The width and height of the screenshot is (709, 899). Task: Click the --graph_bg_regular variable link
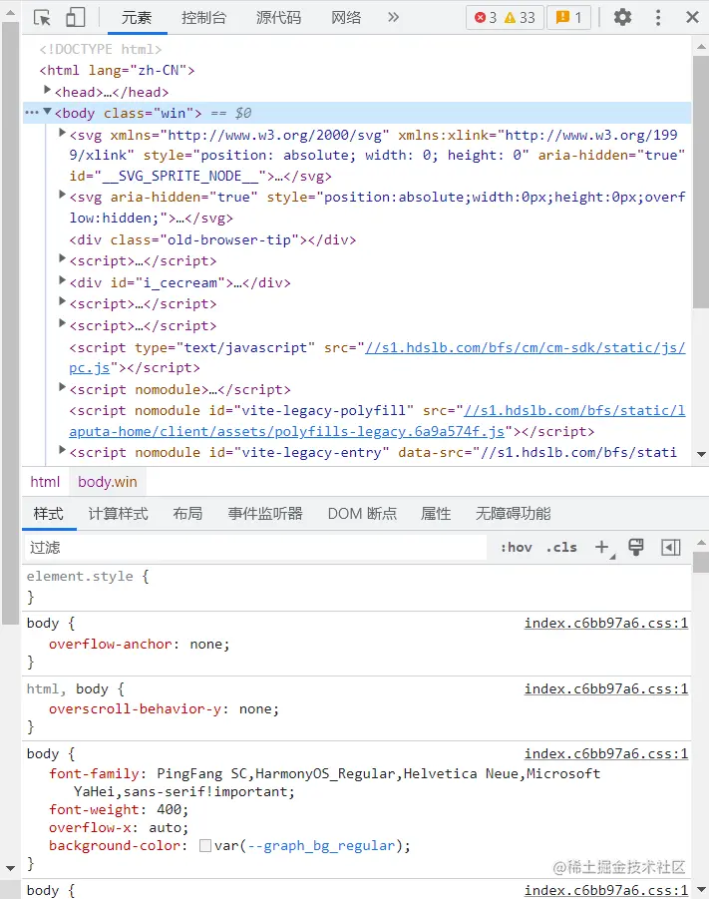coord(321,846)
